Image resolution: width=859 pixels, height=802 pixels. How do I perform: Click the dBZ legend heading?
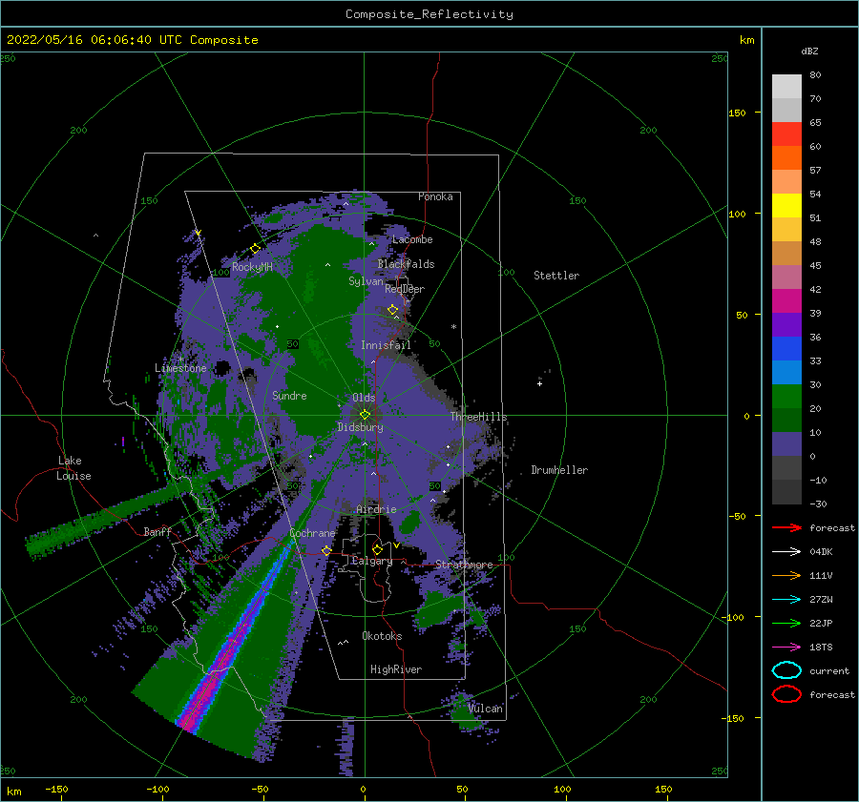point(809,51)
